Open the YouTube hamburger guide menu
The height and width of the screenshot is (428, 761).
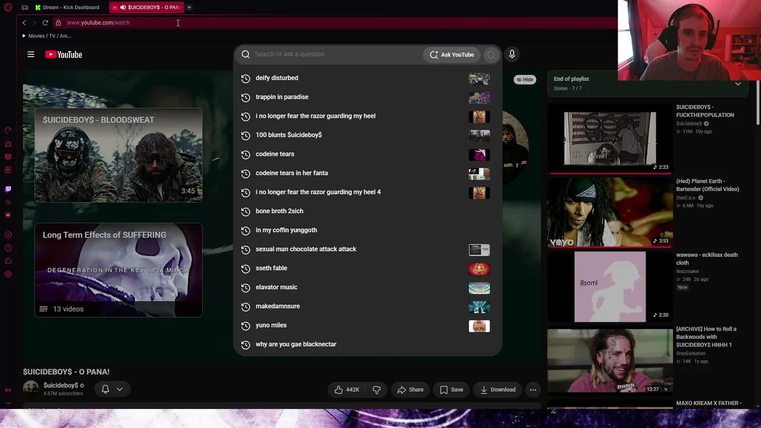click(x=31, y=54)
